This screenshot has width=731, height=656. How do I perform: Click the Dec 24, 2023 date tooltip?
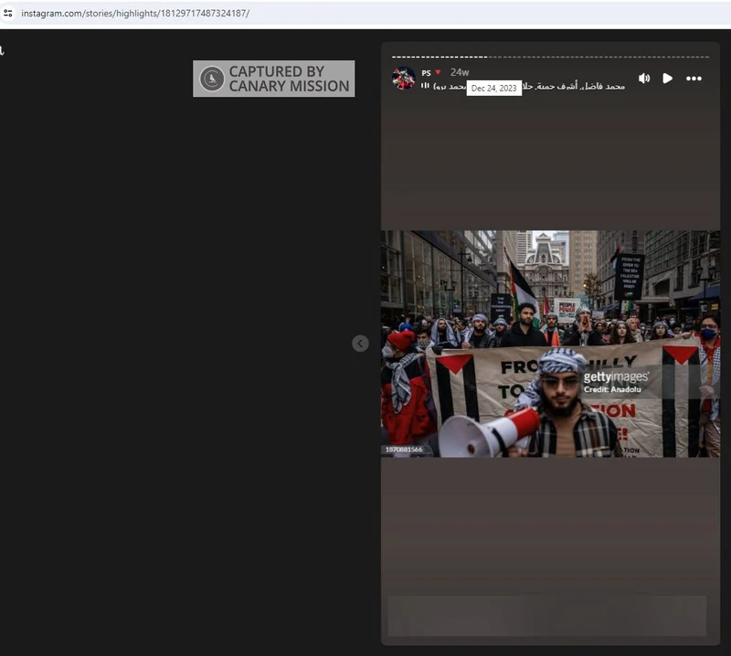(494, 89)
